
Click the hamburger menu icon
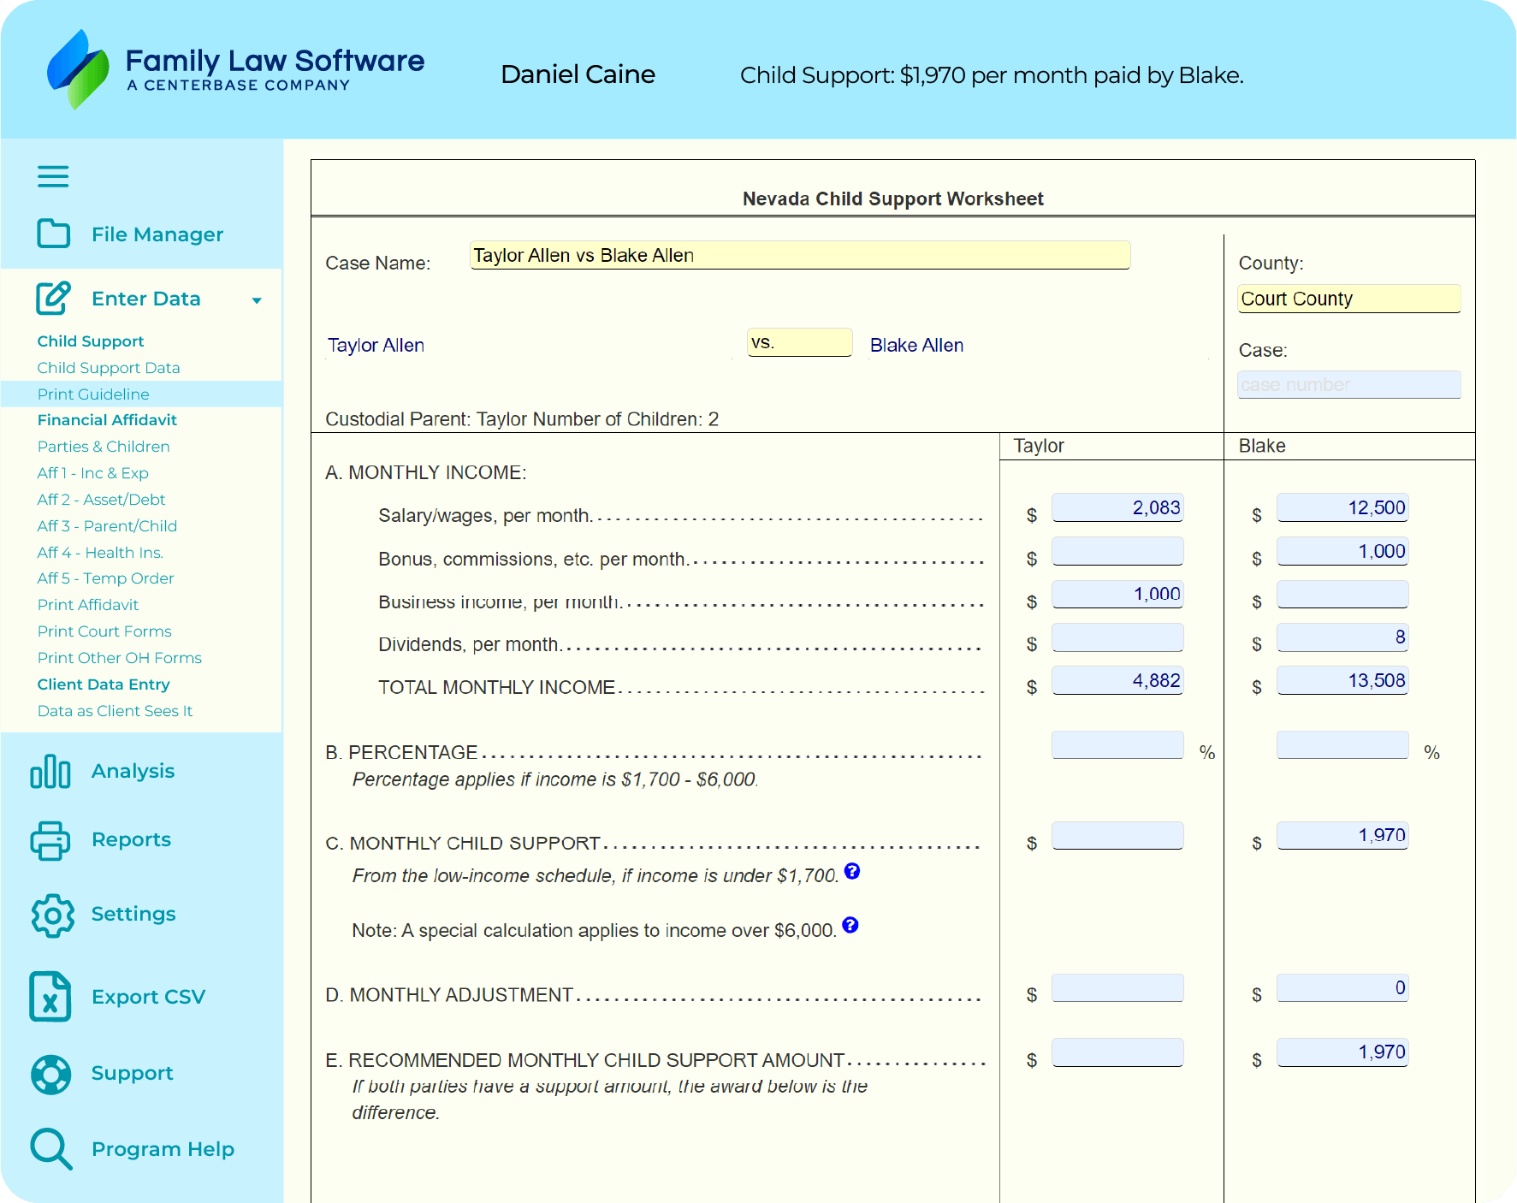tap(53, 176)
